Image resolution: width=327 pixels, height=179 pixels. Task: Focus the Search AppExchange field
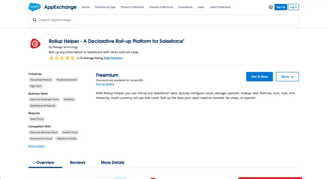tap(165, 20)
